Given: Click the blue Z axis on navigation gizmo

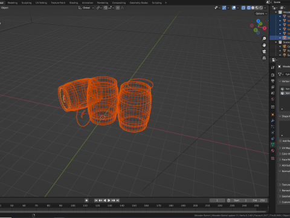Looking at the screenshot, I should pyautogui.click(x=258, y=21).
